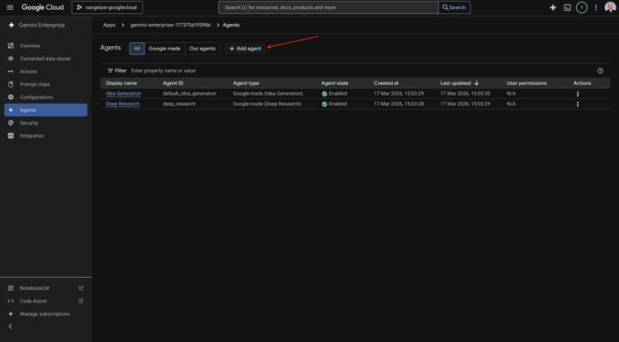
Task: Sort by Agent type column header
Action: pyautogui.click(x=246, y=83)
